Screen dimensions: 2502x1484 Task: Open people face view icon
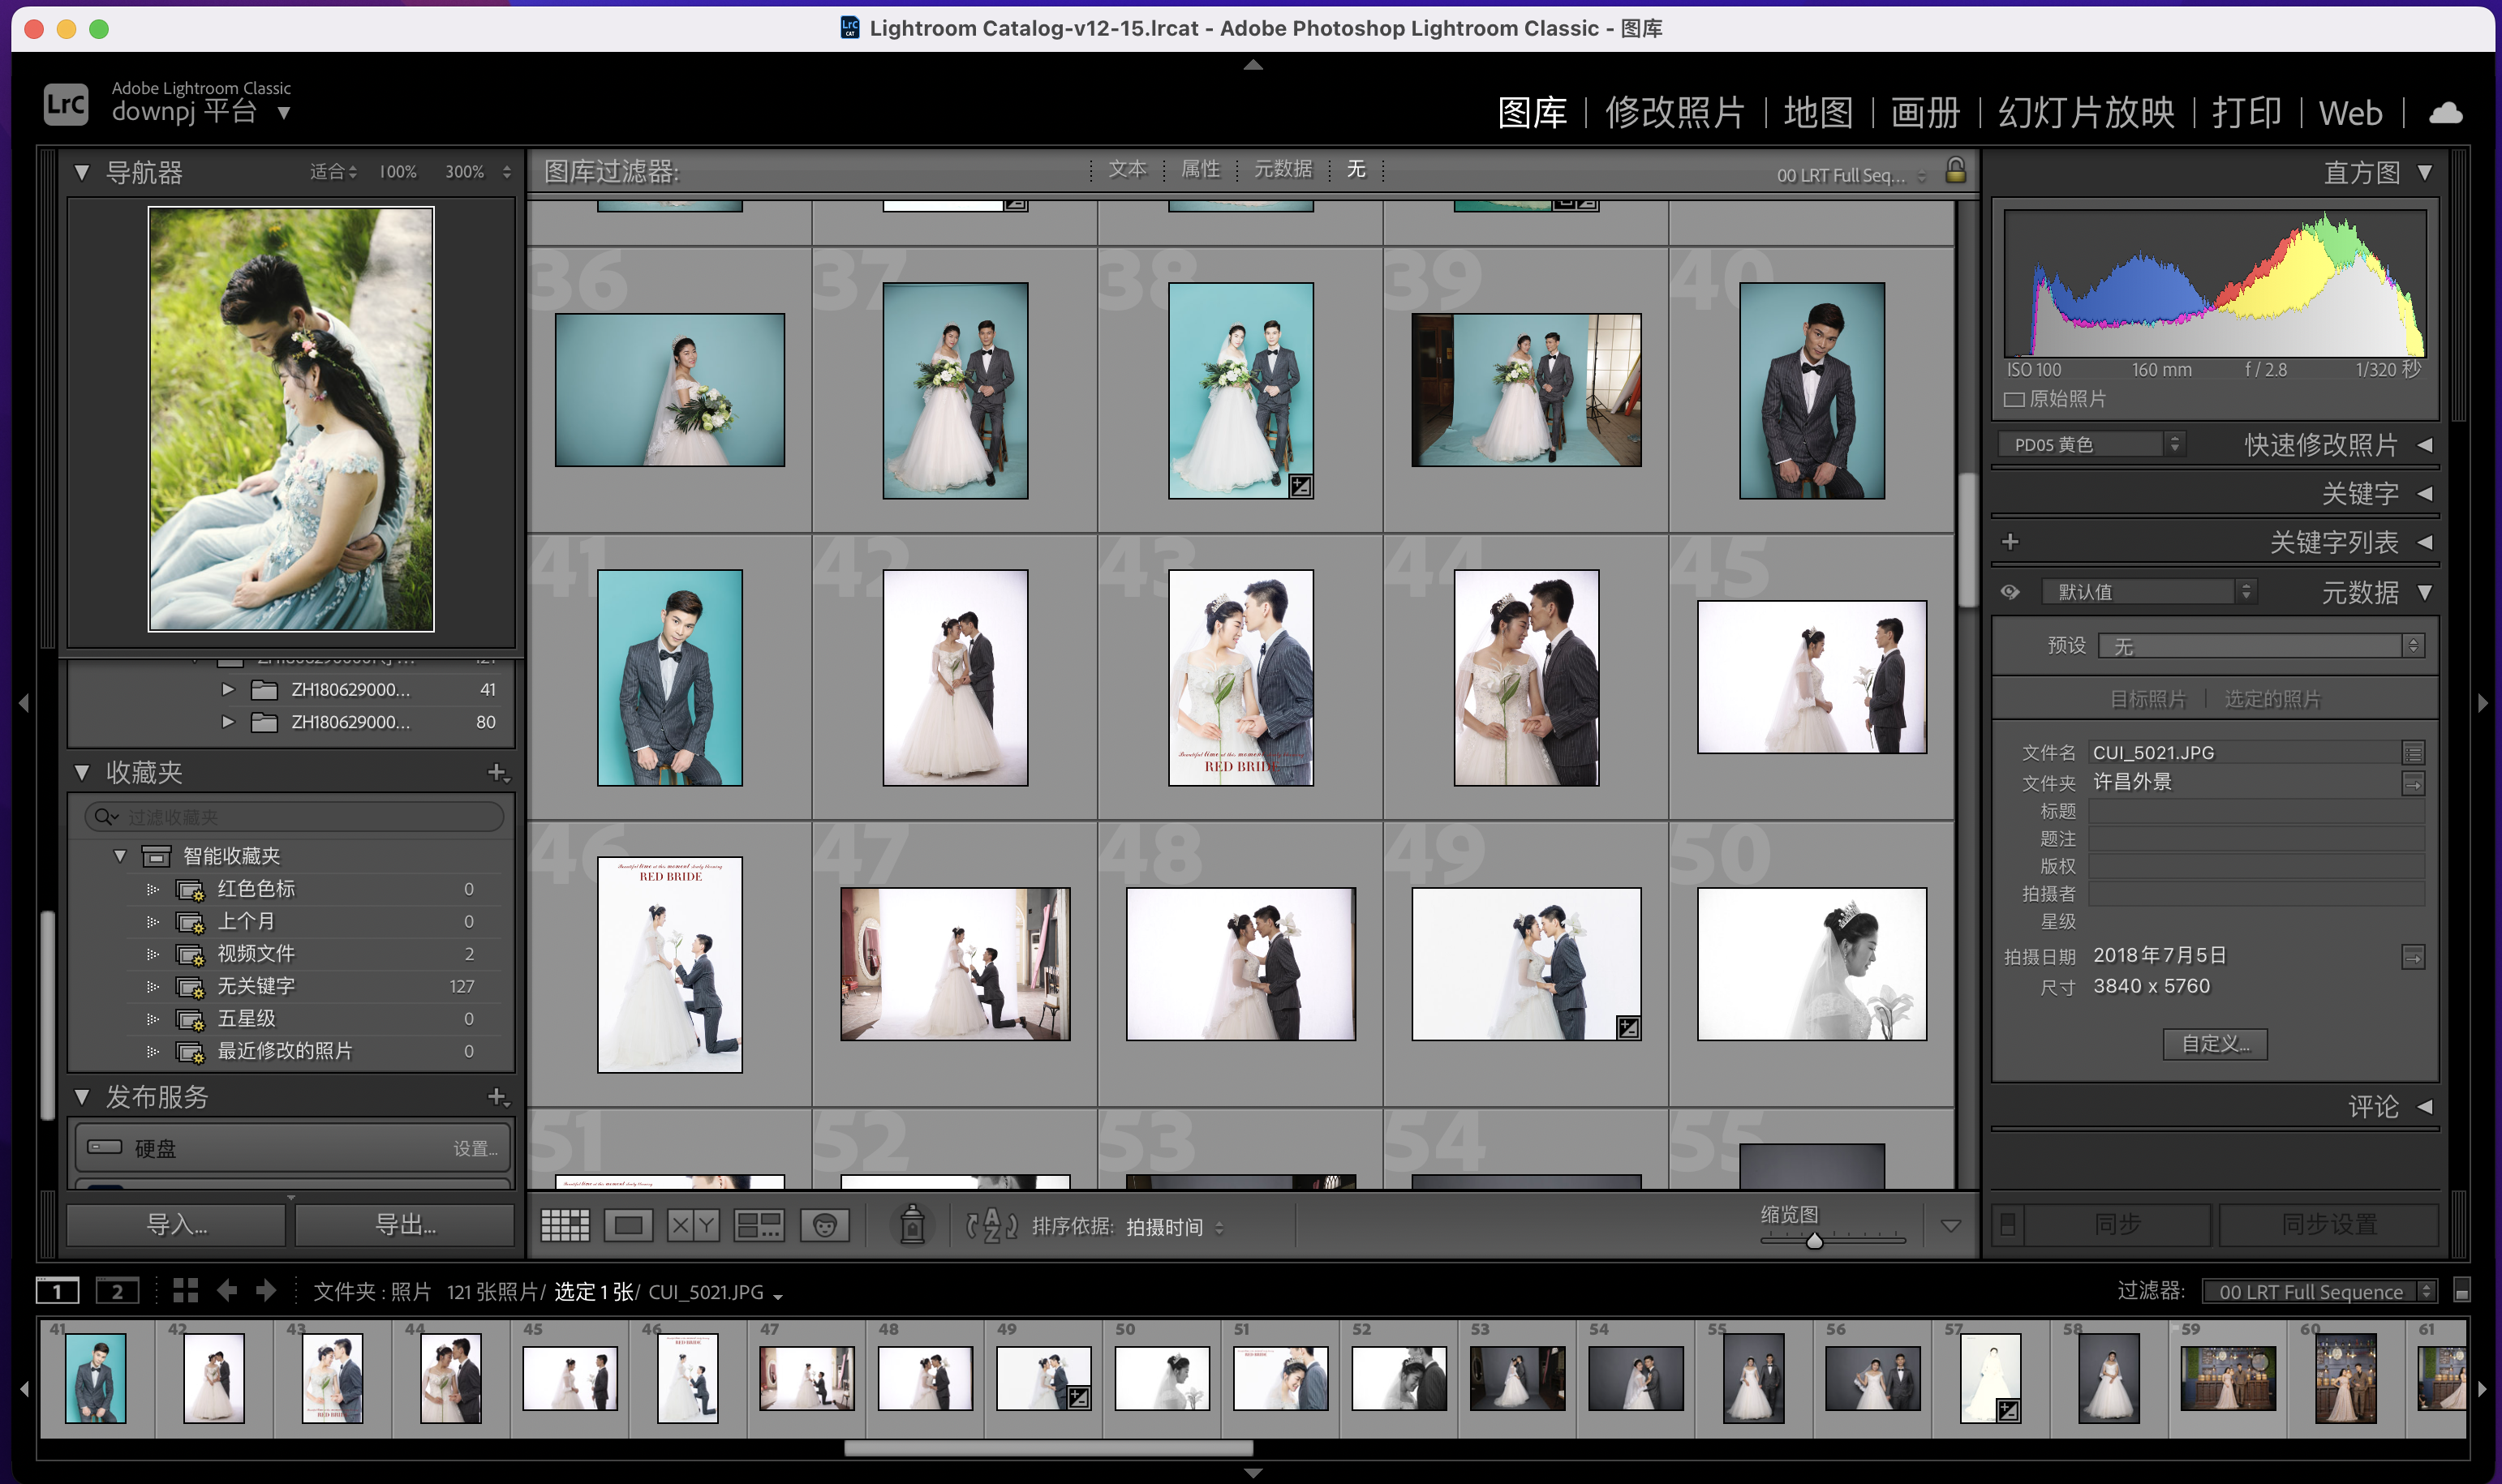(824, 1225)
